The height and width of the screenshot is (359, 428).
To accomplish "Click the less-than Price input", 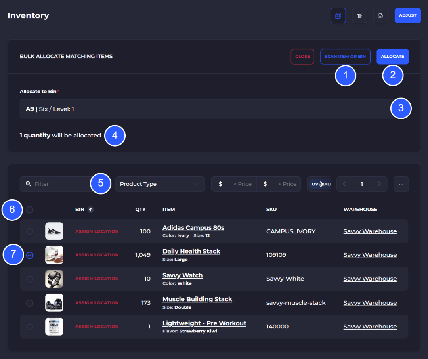I will [x=279, y=184].
